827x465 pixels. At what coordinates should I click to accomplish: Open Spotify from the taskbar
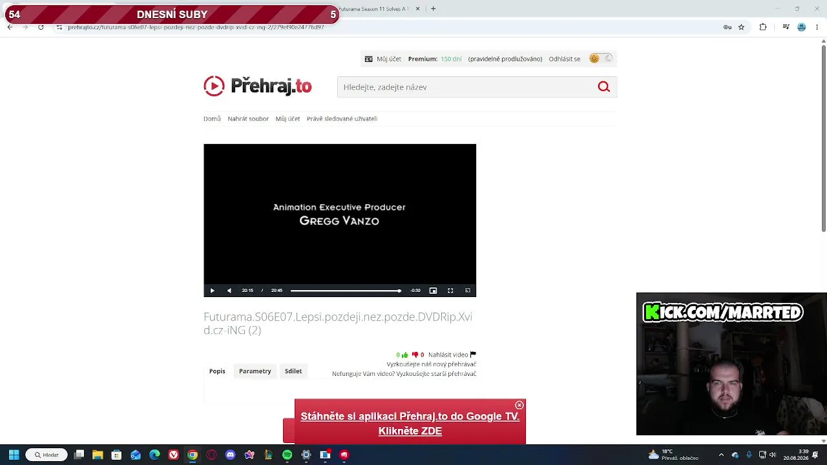click(287, 455)
